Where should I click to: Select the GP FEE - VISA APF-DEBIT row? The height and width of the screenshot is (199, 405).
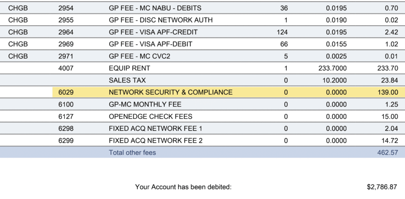[x=150, y=44]
